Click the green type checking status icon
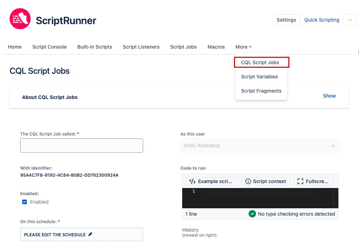Viewport: 359px width, 248px height. tap(252, 214)
